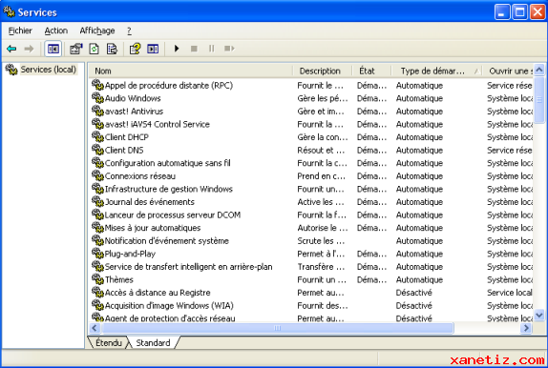The height and width of the screenshot is (368, 548).
Task: Click horizontal scrollbar right arrow
Action: point(526,328)
